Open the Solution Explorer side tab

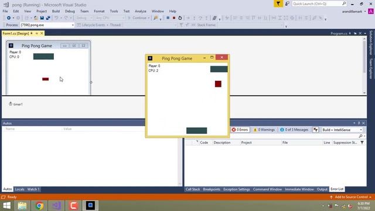coord(371,42)
